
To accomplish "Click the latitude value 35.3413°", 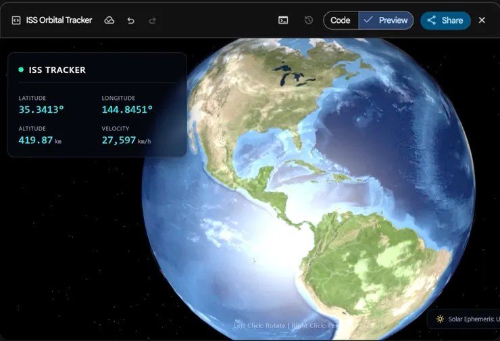I will [x=41, y=109].
